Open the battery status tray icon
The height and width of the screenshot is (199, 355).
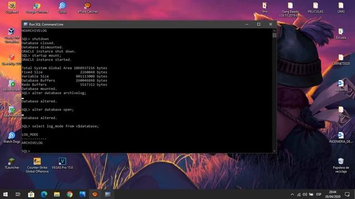[x=311, y=194]
